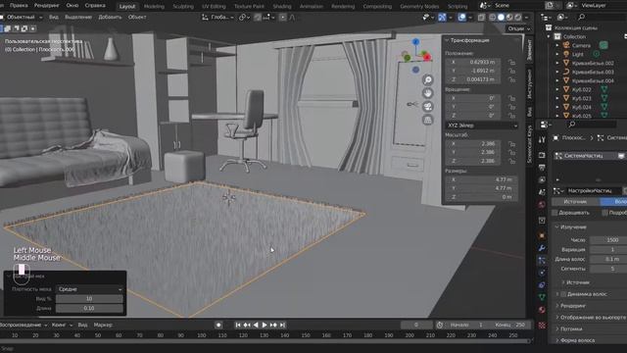Screen dimensions: 627x353
Task: Click the red X axis gizmo ball
Action: (427, 57)
